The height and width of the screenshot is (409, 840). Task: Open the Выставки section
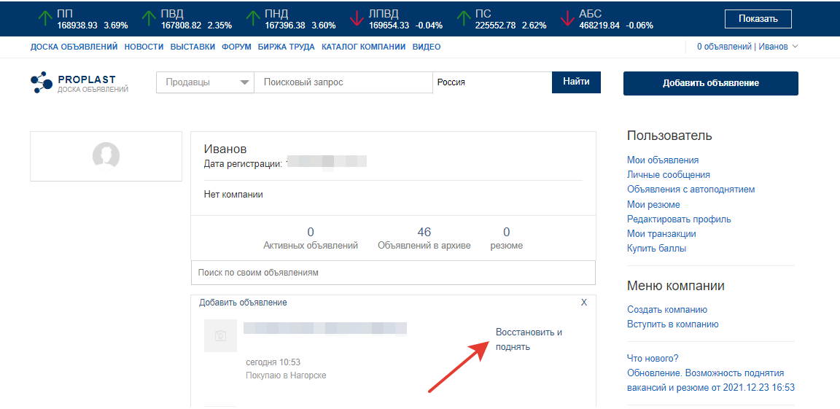[192, 47]
